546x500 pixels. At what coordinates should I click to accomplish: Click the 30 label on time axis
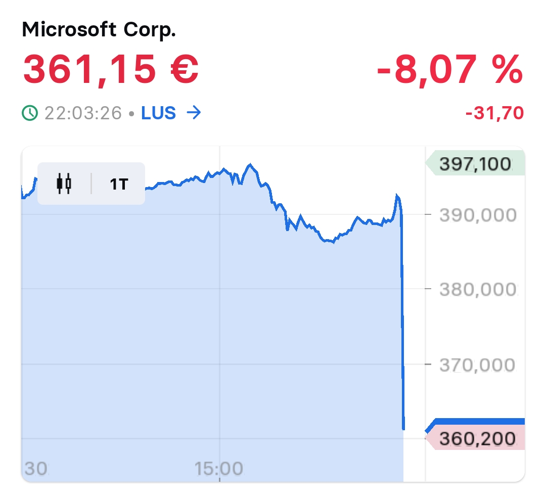pyautogui.click(x=35, y=469)
